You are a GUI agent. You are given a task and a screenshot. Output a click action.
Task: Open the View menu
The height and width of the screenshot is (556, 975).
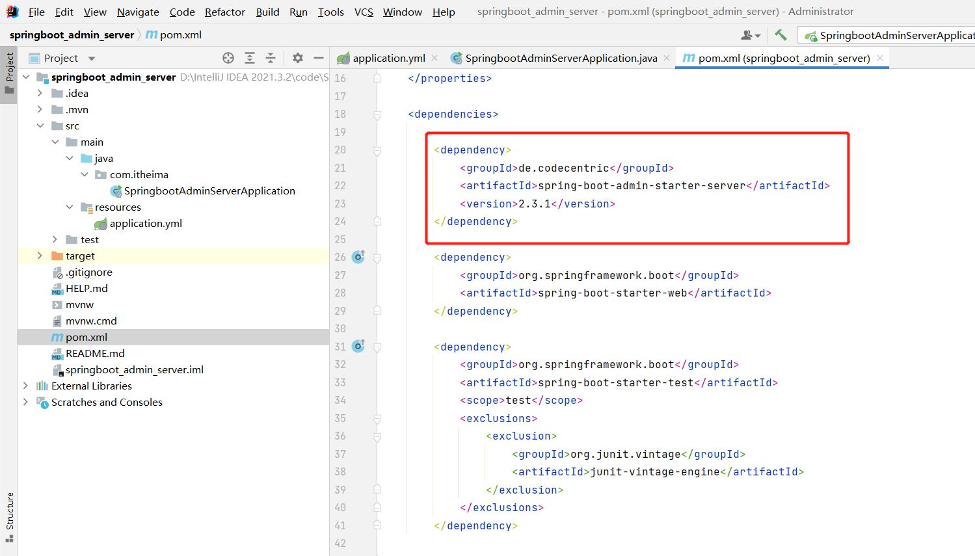point(95,12)
